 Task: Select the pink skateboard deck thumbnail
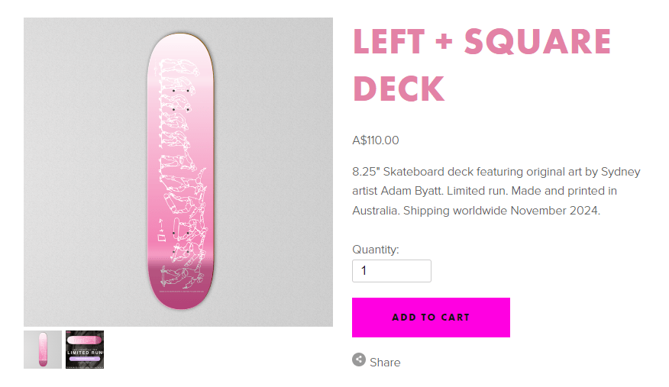(43, 350)
